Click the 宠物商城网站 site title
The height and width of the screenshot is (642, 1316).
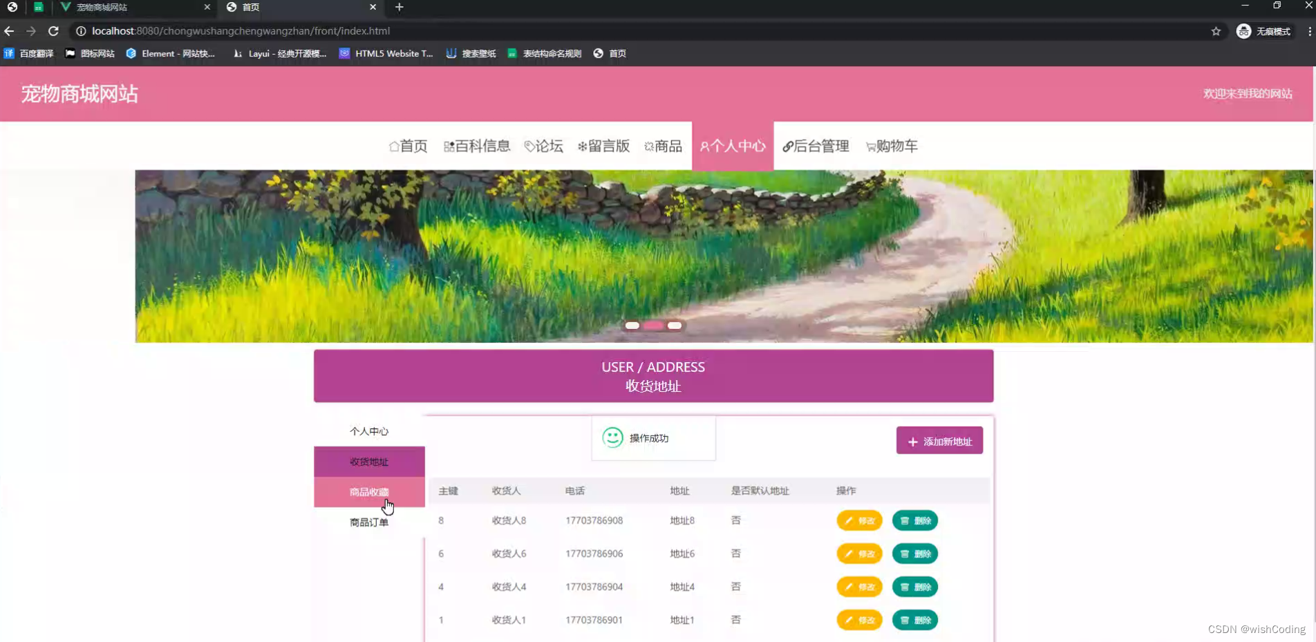[x=79, y=94]
